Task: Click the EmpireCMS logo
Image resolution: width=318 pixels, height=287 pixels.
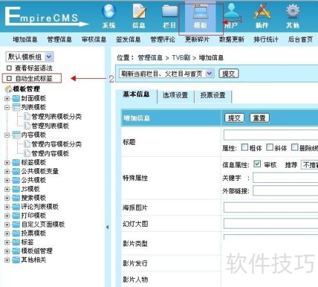Action: (x=46, y=17)
